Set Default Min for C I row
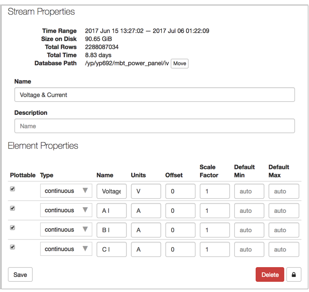This screenshot has height=292, width=309. 249,250
